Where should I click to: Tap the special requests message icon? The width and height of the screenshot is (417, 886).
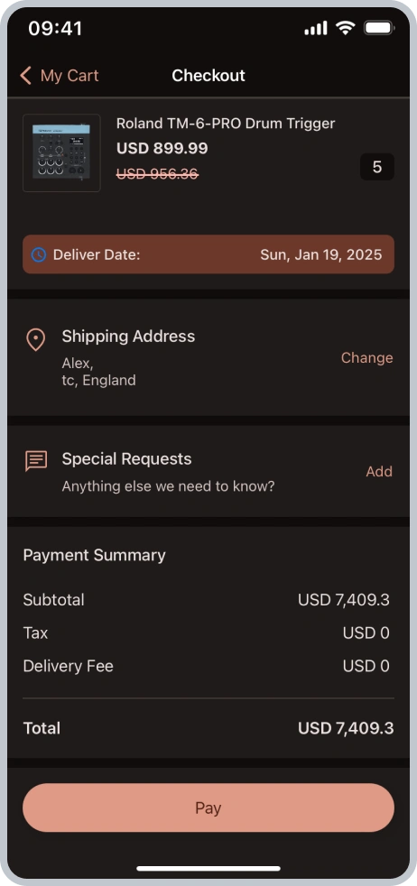(x=36, y=461)
